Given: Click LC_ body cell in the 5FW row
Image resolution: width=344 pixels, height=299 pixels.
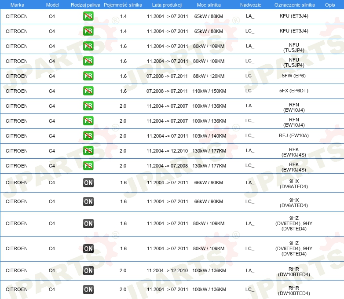Looking at the screenshot, I should 250,76.
